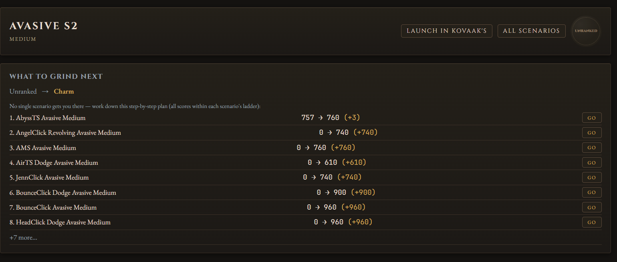Hit GO for AbyssTS Avasive Medium
This screenshot has height=262, width=617.
tap(592, 118)
